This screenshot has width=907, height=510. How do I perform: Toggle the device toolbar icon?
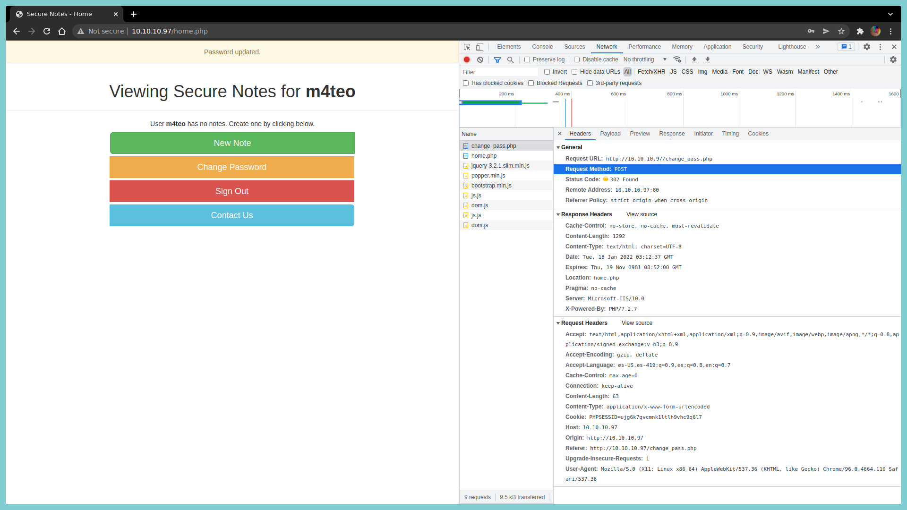tap(479, 47)
